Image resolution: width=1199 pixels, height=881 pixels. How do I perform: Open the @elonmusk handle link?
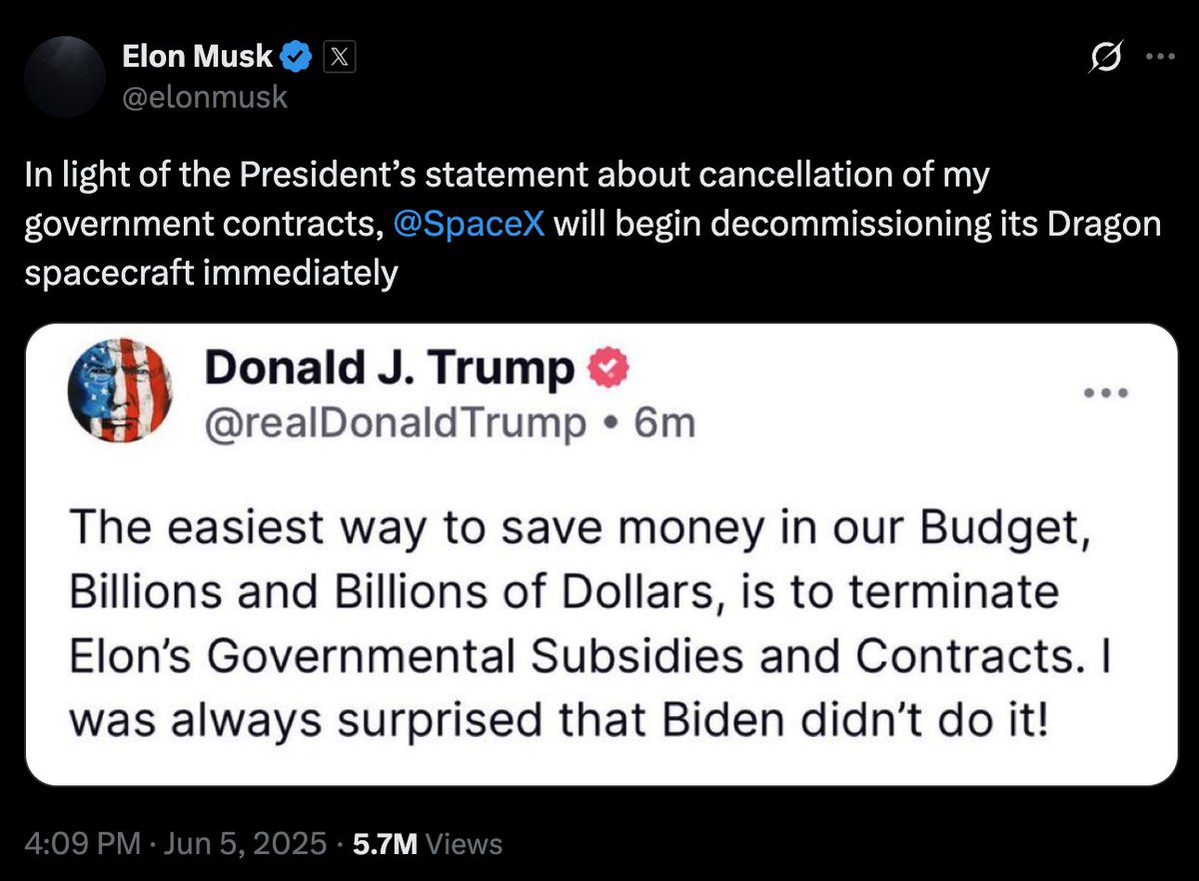pos(204,97)
